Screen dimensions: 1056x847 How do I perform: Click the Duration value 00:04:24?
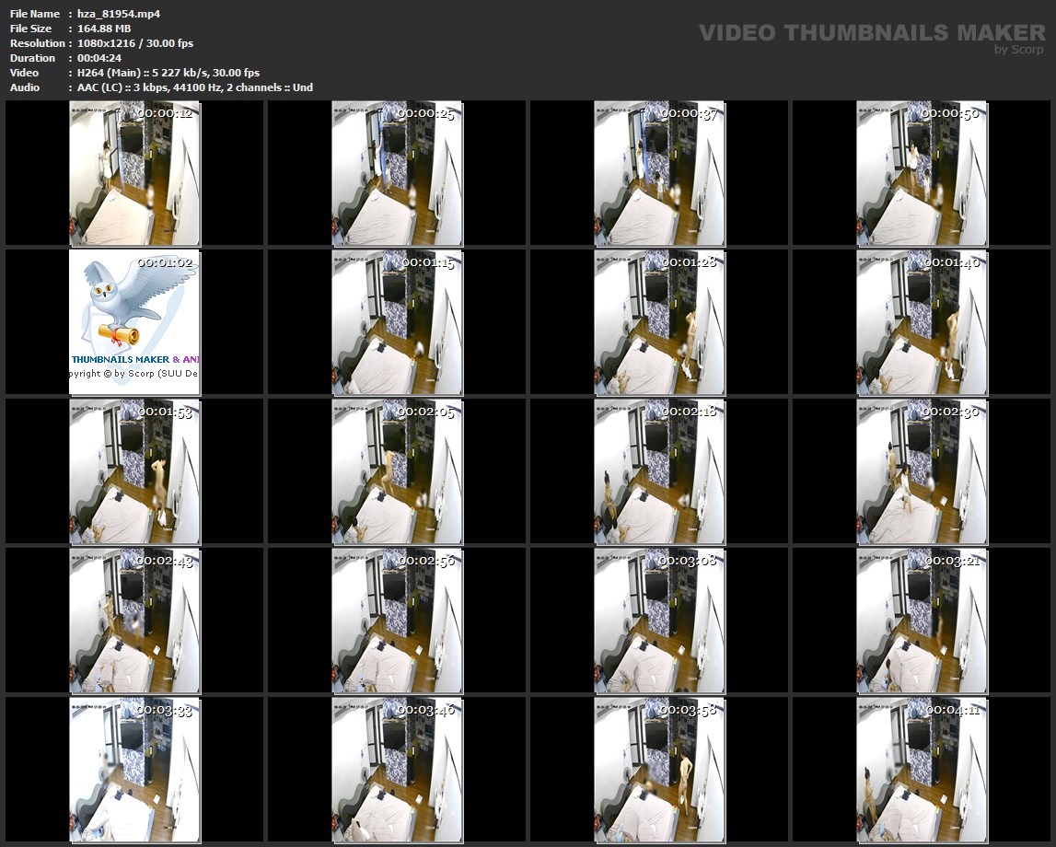(x=99, y=58)
